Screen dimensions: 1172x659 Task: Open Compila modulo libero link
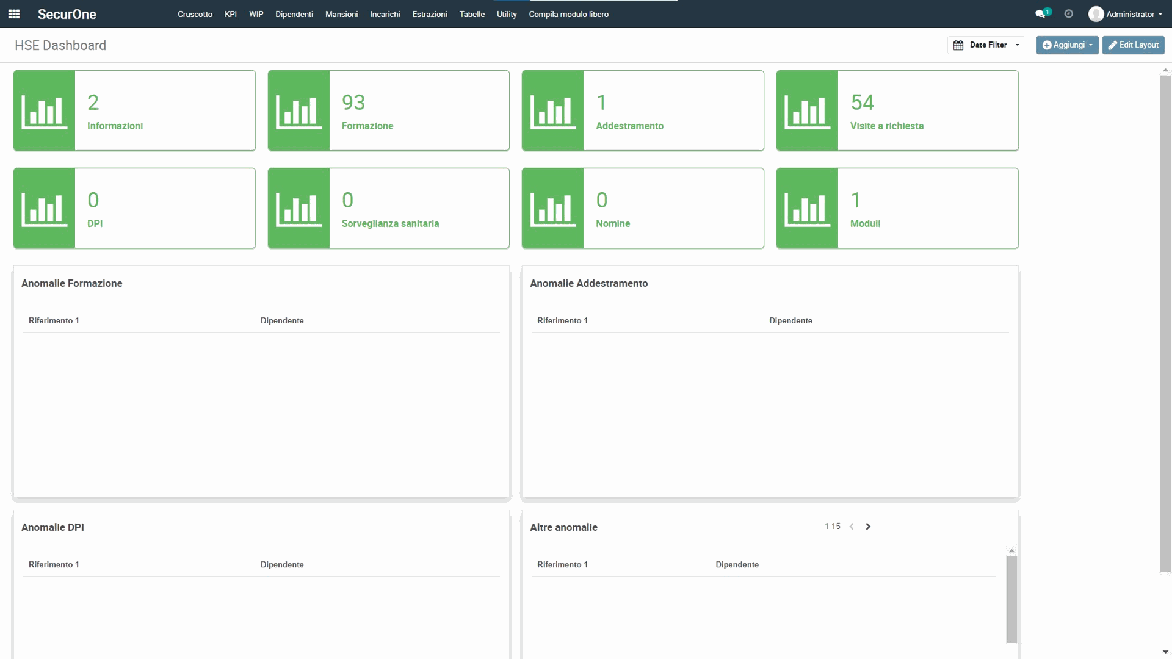568,14
